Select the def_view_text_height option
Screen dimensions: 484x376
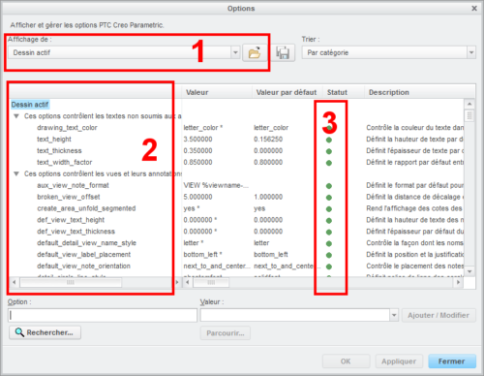71,220
